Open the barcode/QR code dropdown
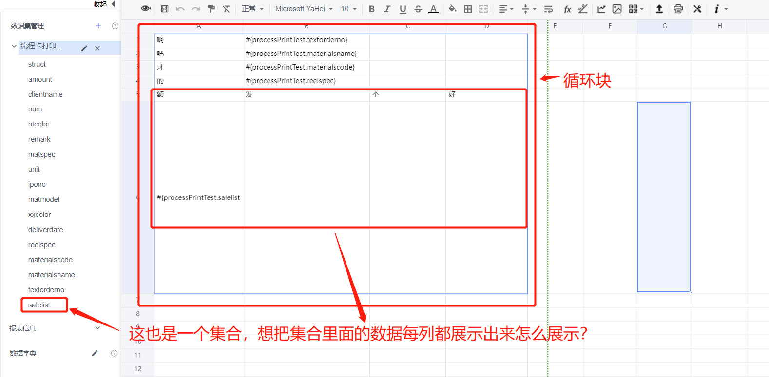The image size is (769, 377). (x=636, y=9)
